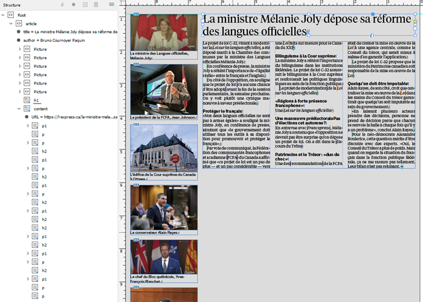The image size is (423, 302).
Task: Click link badge on Jean Johnson photo
Action: tap(137, 64)
